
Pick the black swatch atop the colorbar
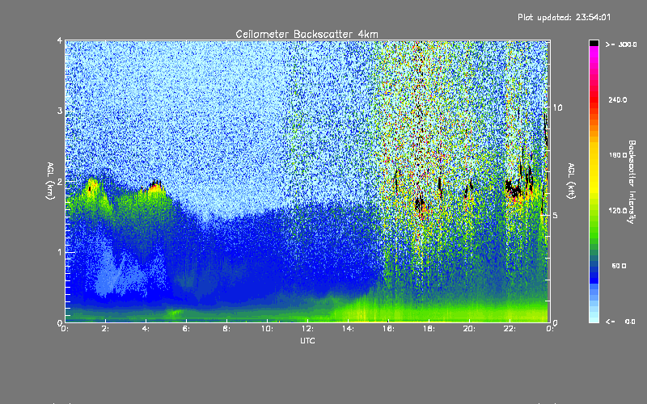coord(594,43)
